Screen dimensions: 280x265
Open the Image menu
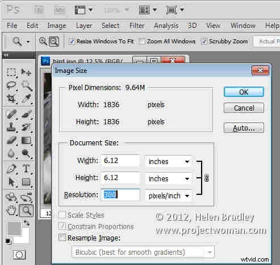[57, 26]
